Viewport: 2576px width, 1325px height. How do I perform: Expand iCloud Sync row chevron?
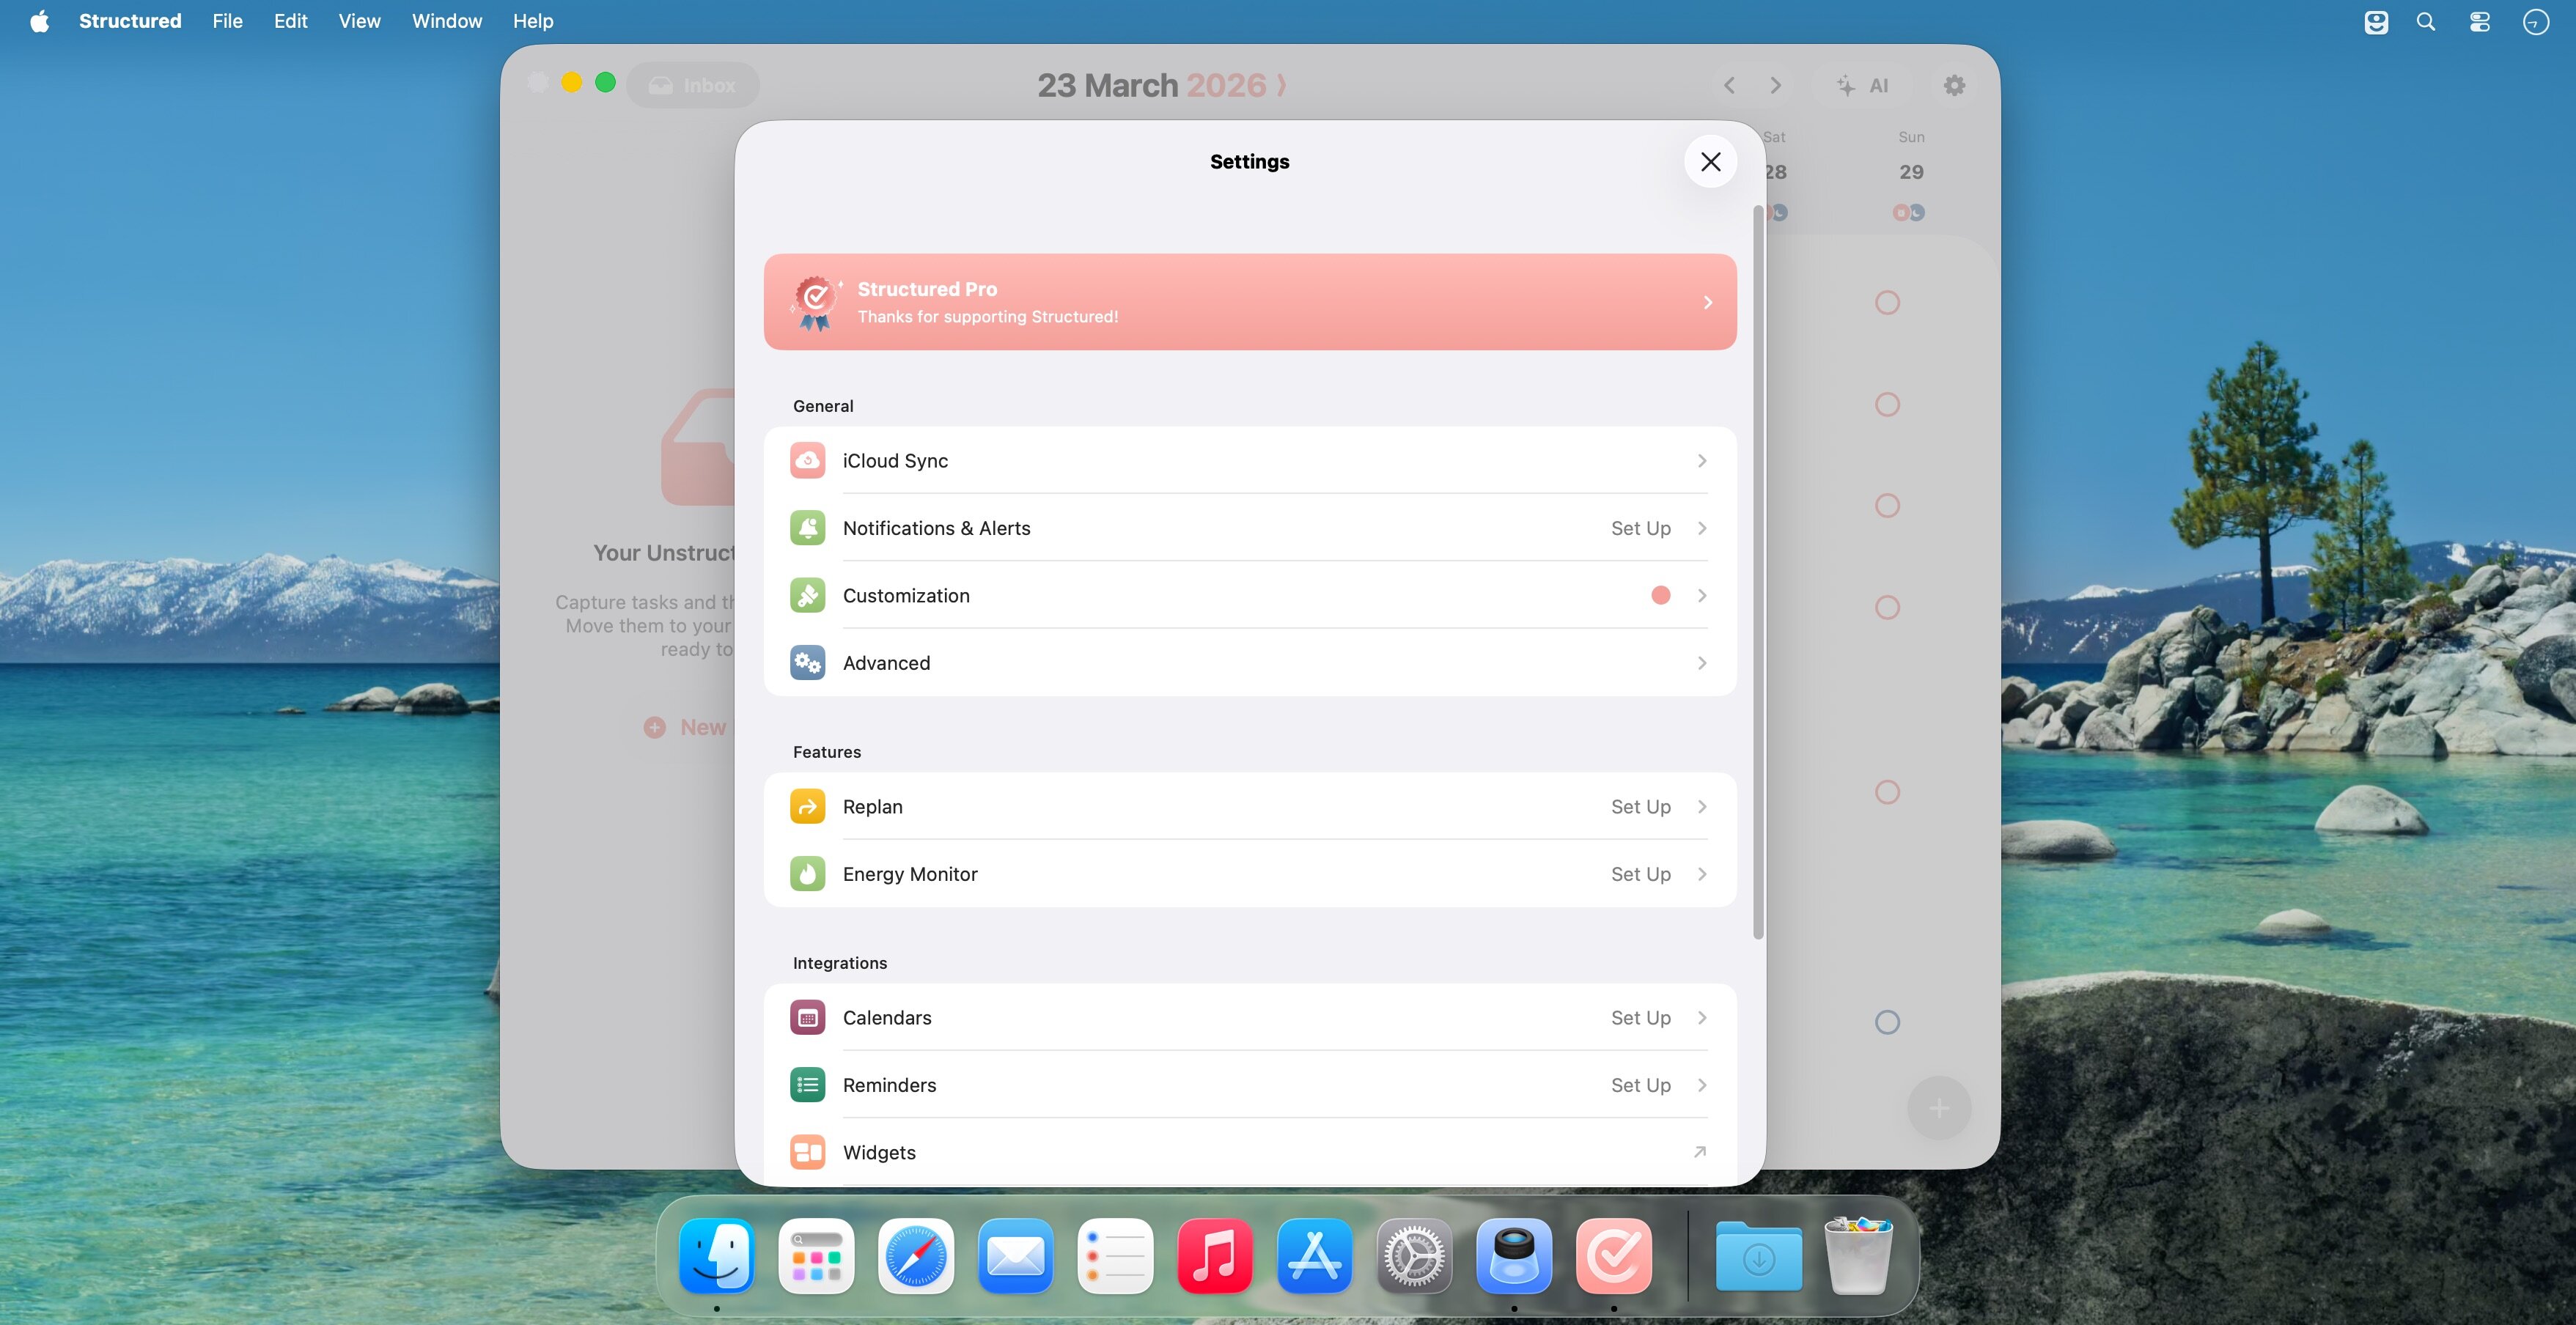1701,461
